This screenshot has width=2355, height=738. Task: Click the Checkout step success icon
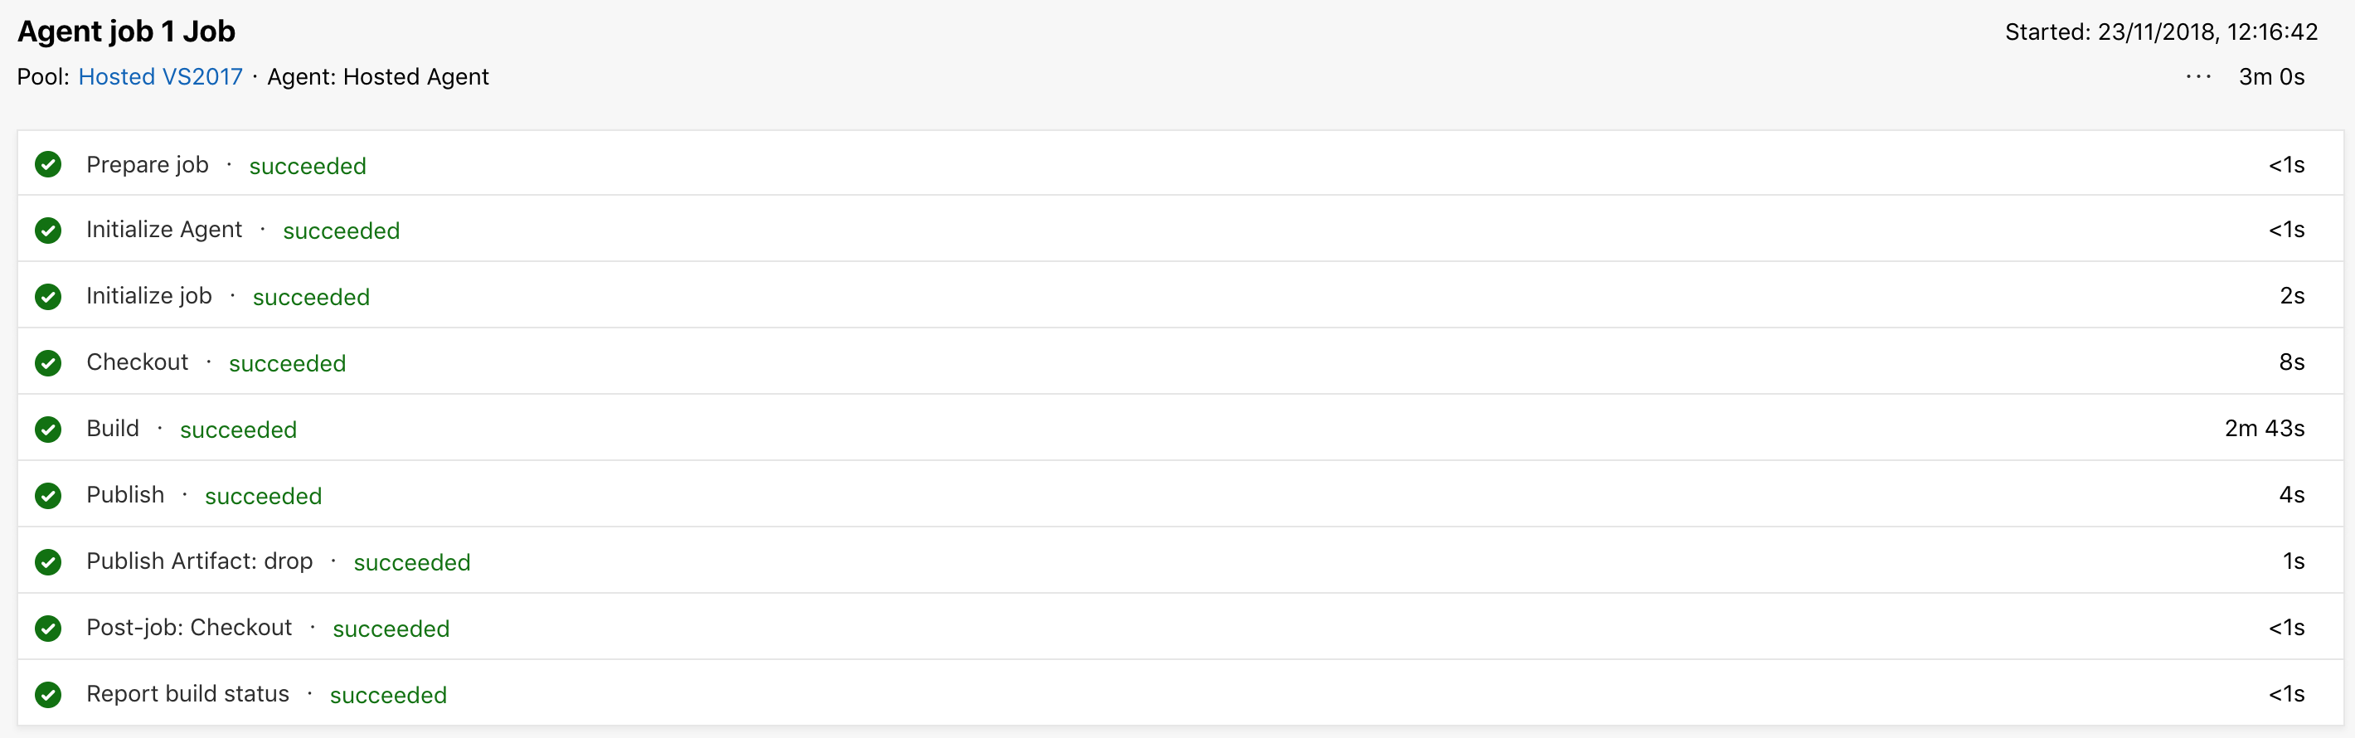pyautogui.click(x=47, y=363)
